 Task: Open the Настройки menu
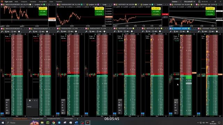click(43, 1)
